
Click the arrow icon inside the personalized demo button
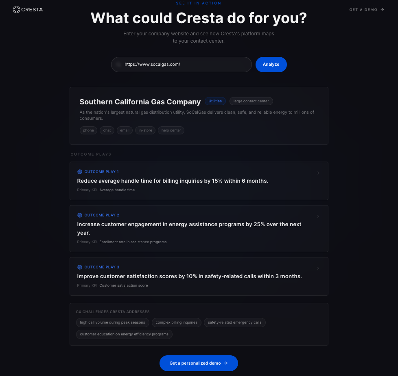pyautogui.click(x=225, y=363)
